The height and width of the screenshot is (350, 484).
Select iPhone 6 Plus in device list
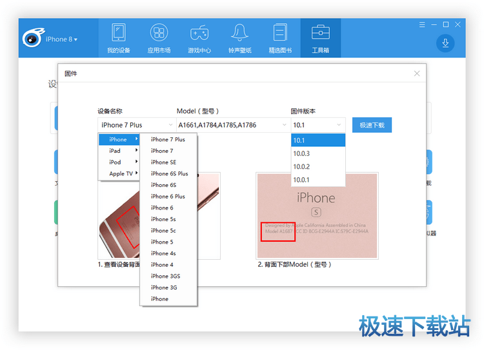click(x=168, y=197)
